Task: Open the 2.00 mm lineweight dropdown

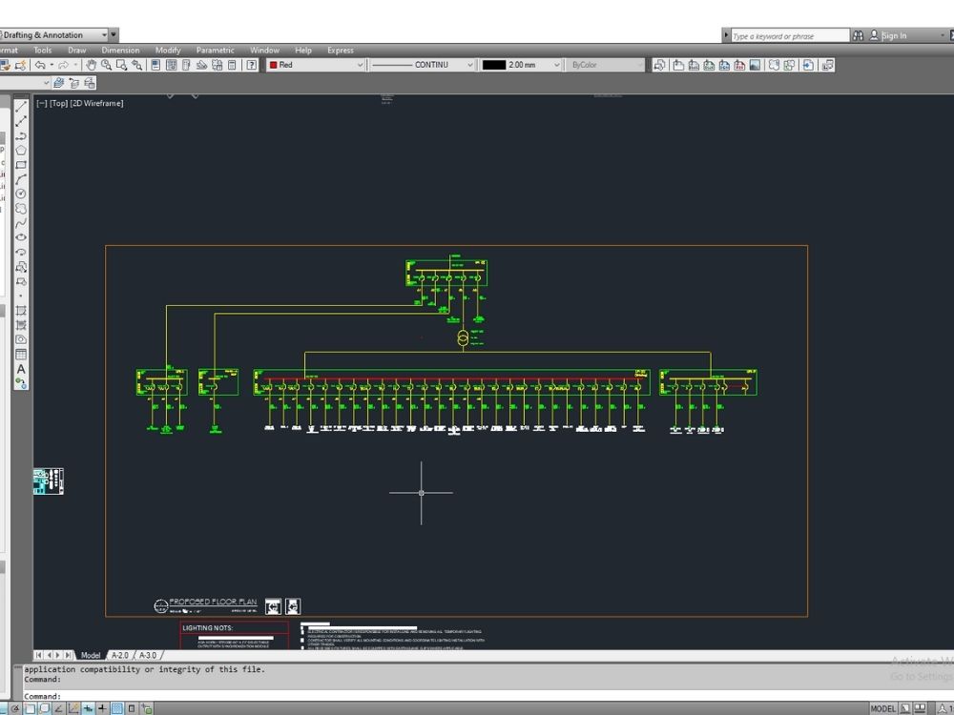Action: click(558, 65)
